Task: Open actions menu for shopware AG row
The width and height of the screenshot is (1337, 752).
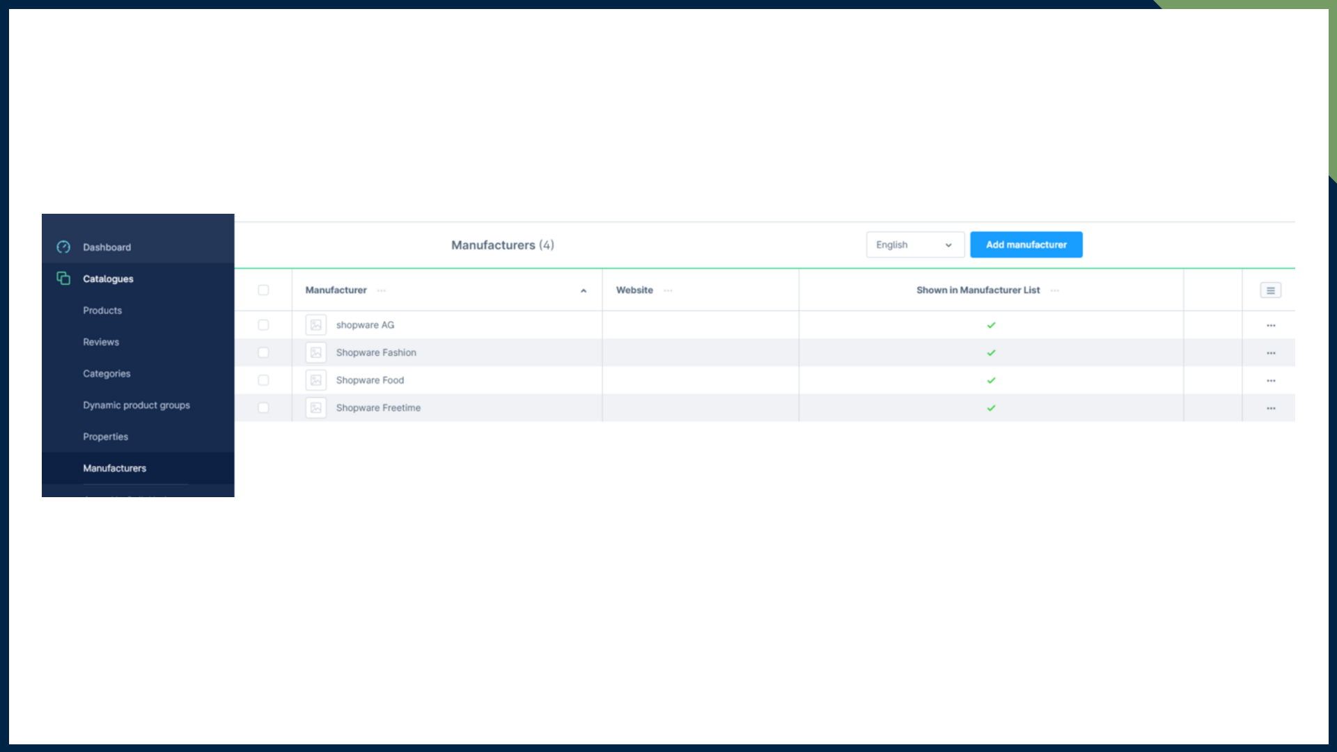Action: [1271, 325]
